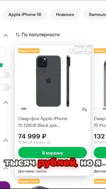Image resolution: width=106 pixels, height=189 pixels.
Task: Open the Смартфон Apple iPhone 15 128GB Black link
Action: point(43,122)
